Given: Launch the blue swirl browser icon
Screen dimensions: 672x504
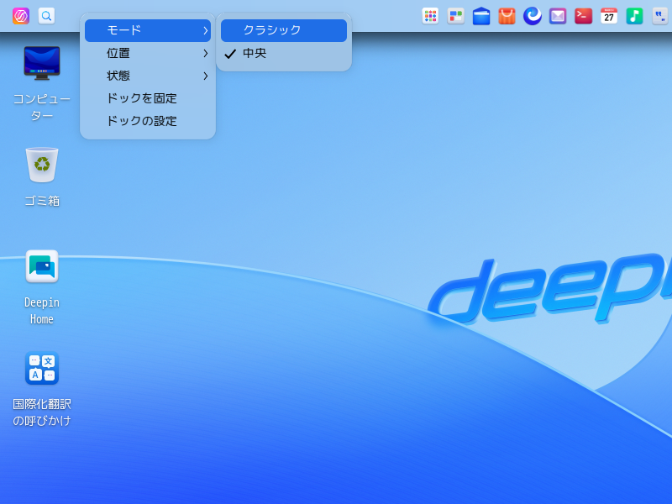Looking at the screenshot, I should coord(533,16).
